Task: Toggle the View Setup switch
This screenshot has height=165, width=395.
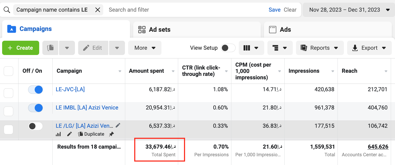Action: (228, 48)
